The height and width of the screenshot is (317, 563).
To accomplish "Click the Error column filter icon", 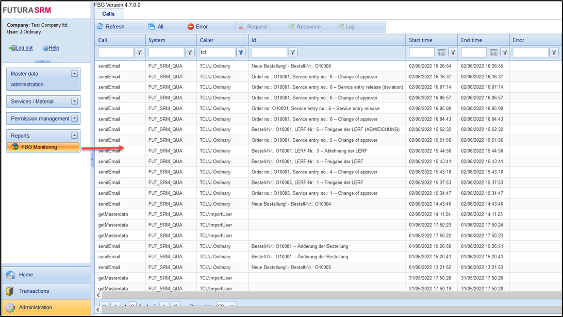I will click(554, 53).
